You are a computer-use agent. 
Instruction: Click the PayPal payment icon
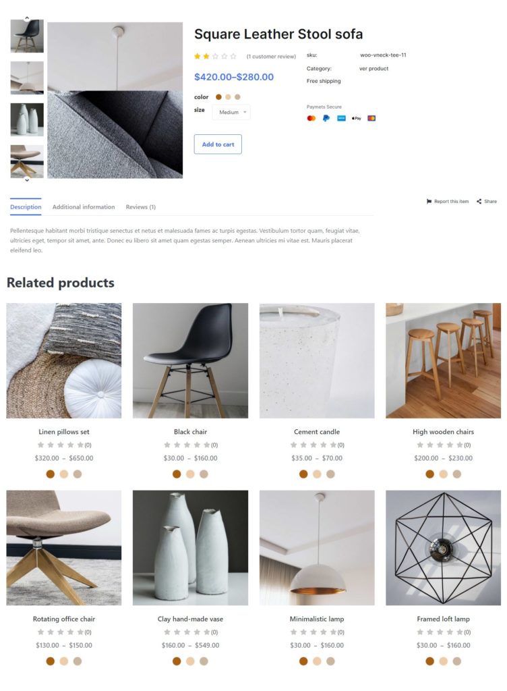click(326, 118)
